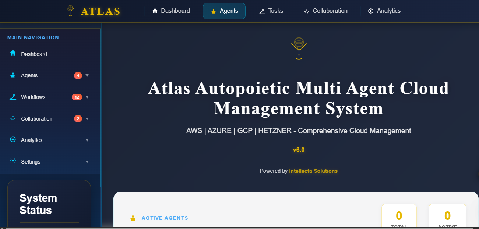Screen dimensions: 479x229
Task: Click the sidebar Agents person icon
Action: coord(13,75)
